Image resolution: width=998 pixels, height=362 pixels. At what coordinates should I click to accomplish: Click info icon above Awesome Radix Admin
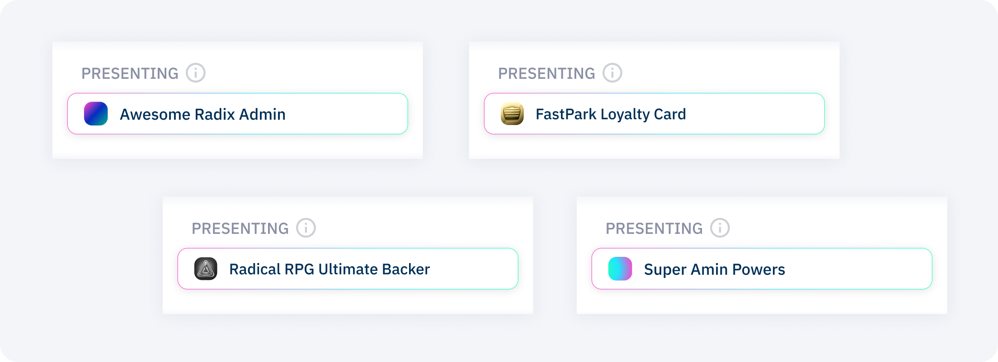(196, 73)
